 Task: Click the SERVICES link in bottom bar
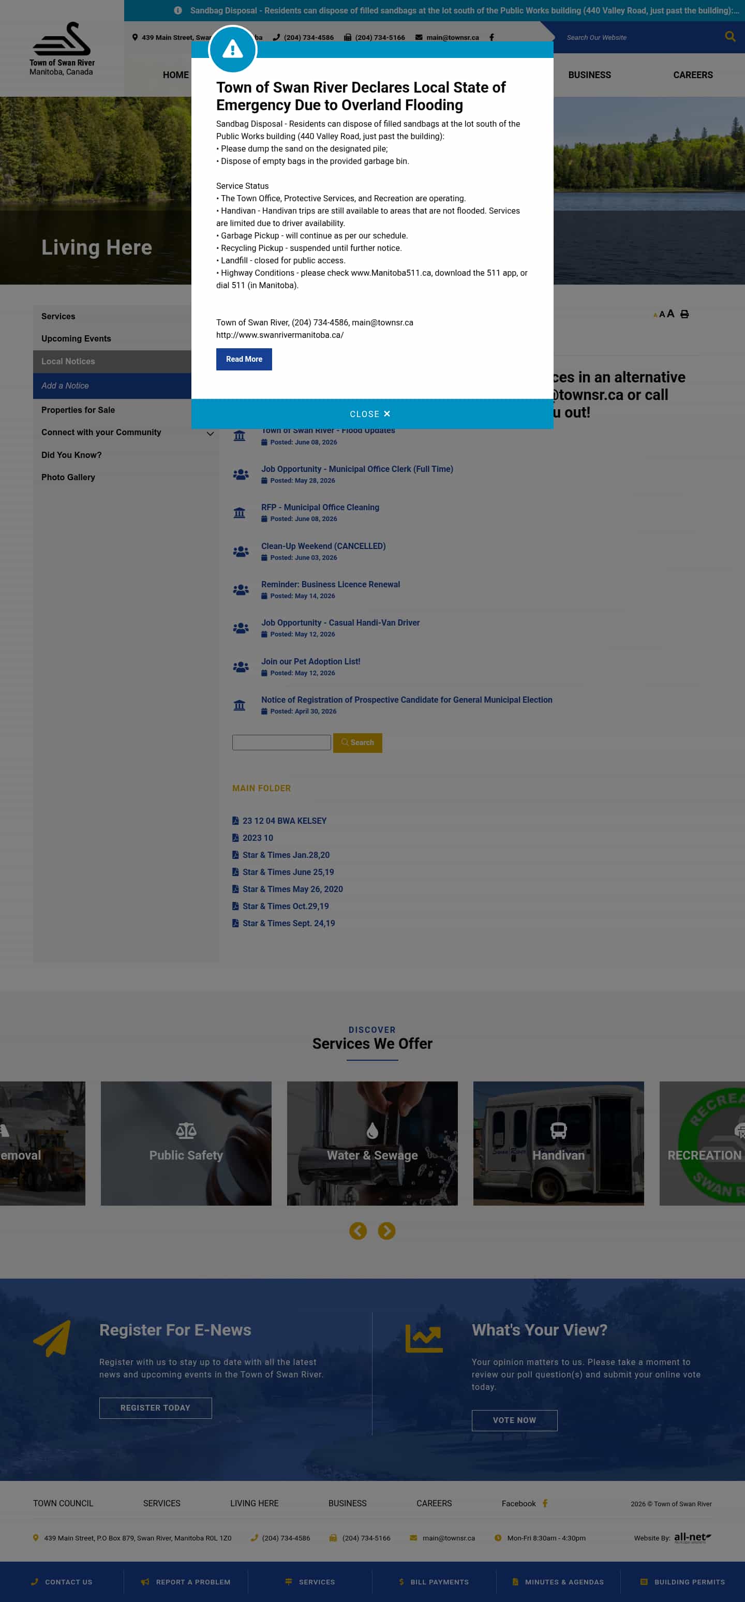(317, 1581)
